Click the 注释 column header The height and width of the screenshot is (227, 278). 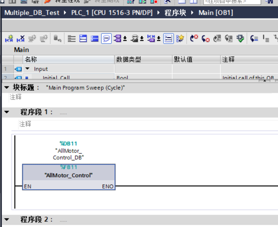(249, 59)
